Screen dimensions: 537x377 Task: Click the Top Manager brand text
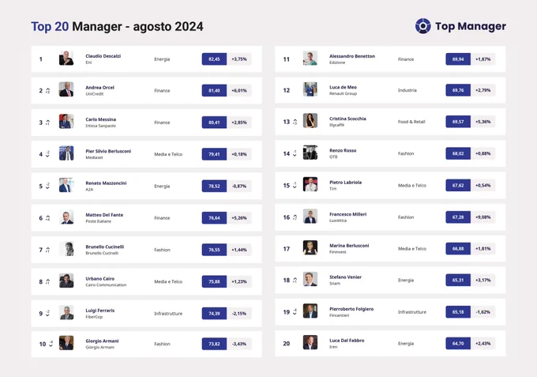[470, 26]
